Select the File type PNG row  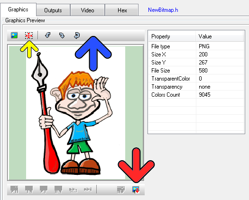[196, 46]
